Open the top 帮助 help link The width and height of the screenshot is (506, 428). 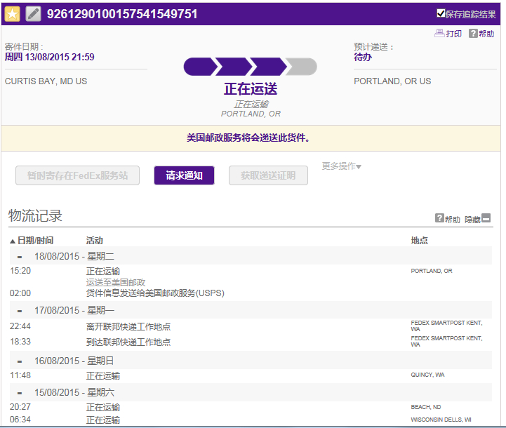click(x=486, y=34)
